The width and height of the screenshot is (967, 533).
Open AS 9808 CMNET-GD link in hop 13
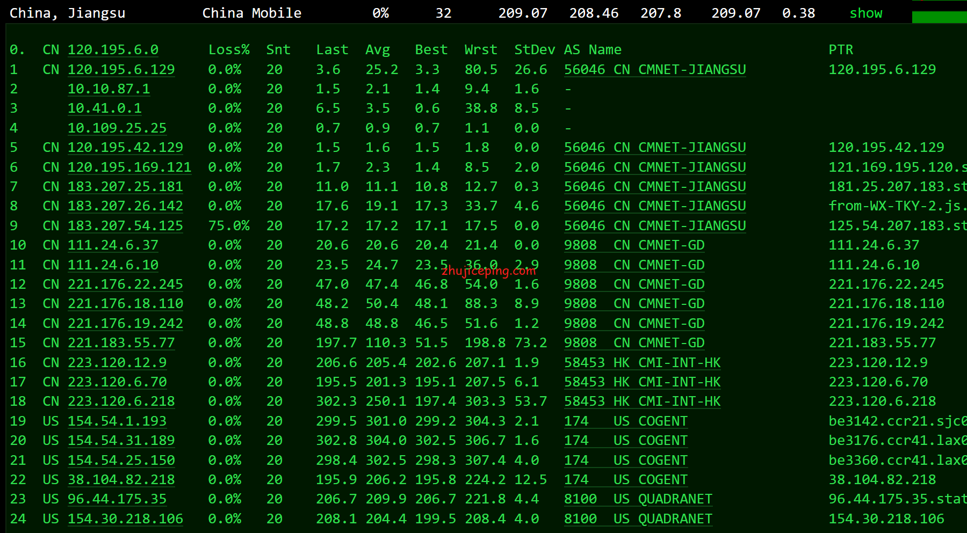point(634,303)
